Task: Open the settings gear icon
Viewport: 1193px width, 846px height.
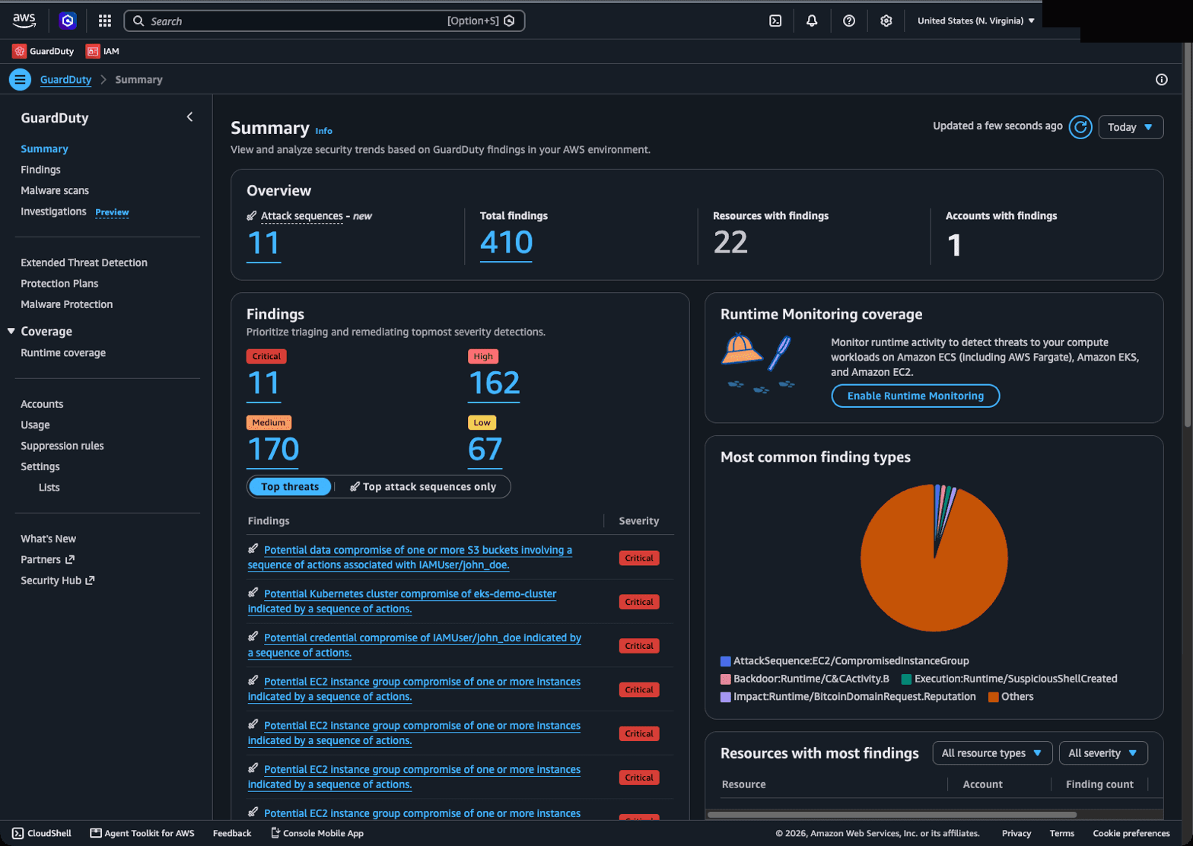Action: (x=886, y=21)
